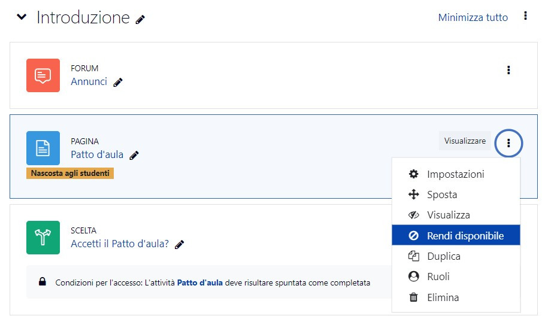Choose Impostazioni from the actions menu
Image resolution: width=542 pixels, height=319 pixels.
click(x=456, y=174)
